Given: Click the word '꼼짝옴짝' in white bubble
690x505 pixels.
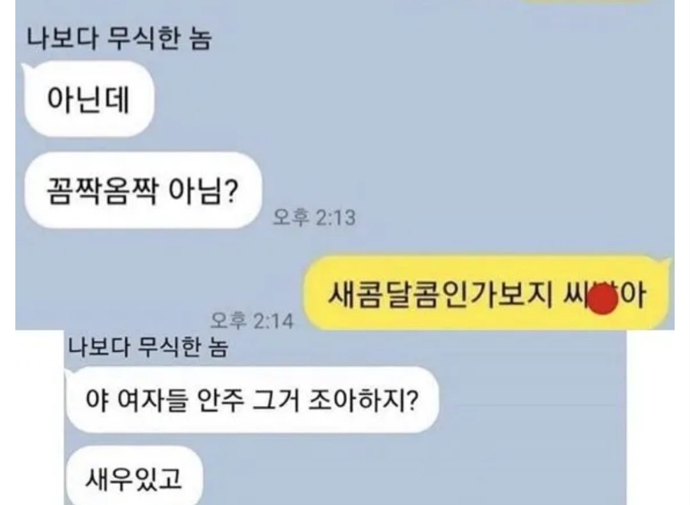Looking at the screenshot, I should coord(102,191).
